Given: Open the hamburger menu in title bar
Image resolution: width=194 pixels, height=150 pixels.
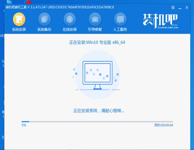Looking at the screenshot, I should (173, 7).
